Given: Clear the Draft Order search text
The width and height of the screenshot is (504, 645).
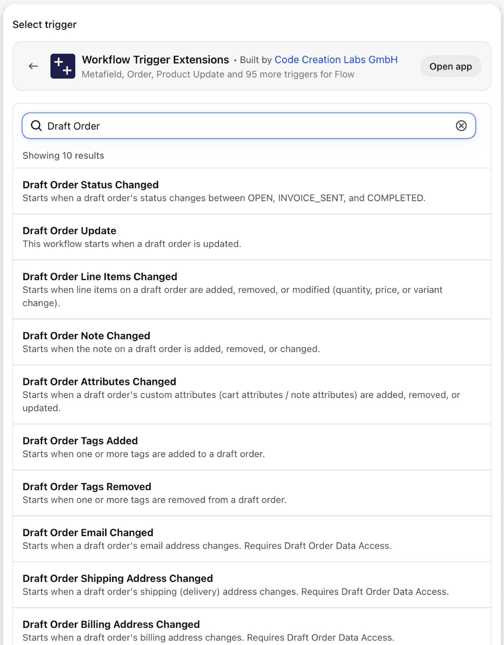Looking at the screenshot, I should coord(461,126).
